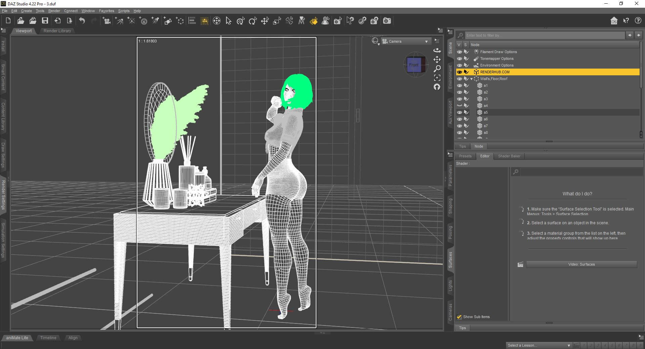645x349 pixels.
Task: Toggle visibility of Filament Draw Options
Action: 459,52
